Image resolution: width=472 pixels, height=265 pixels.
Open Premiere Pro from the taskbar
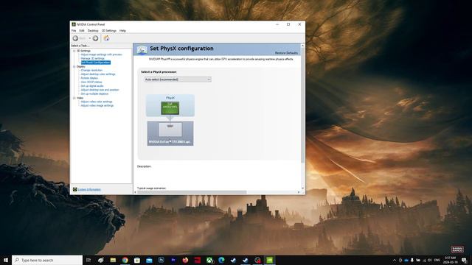tap(173, 260)
